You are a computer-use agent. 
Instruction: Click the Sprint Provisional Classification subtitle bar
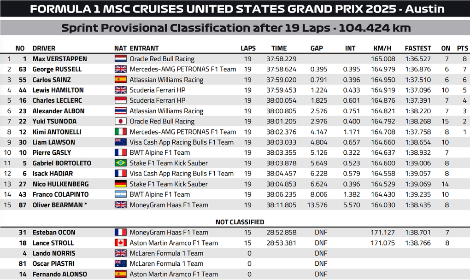235,28
